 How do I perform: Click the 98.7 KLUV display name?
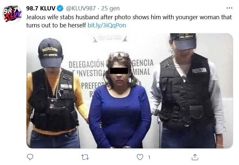coord(41,8)
